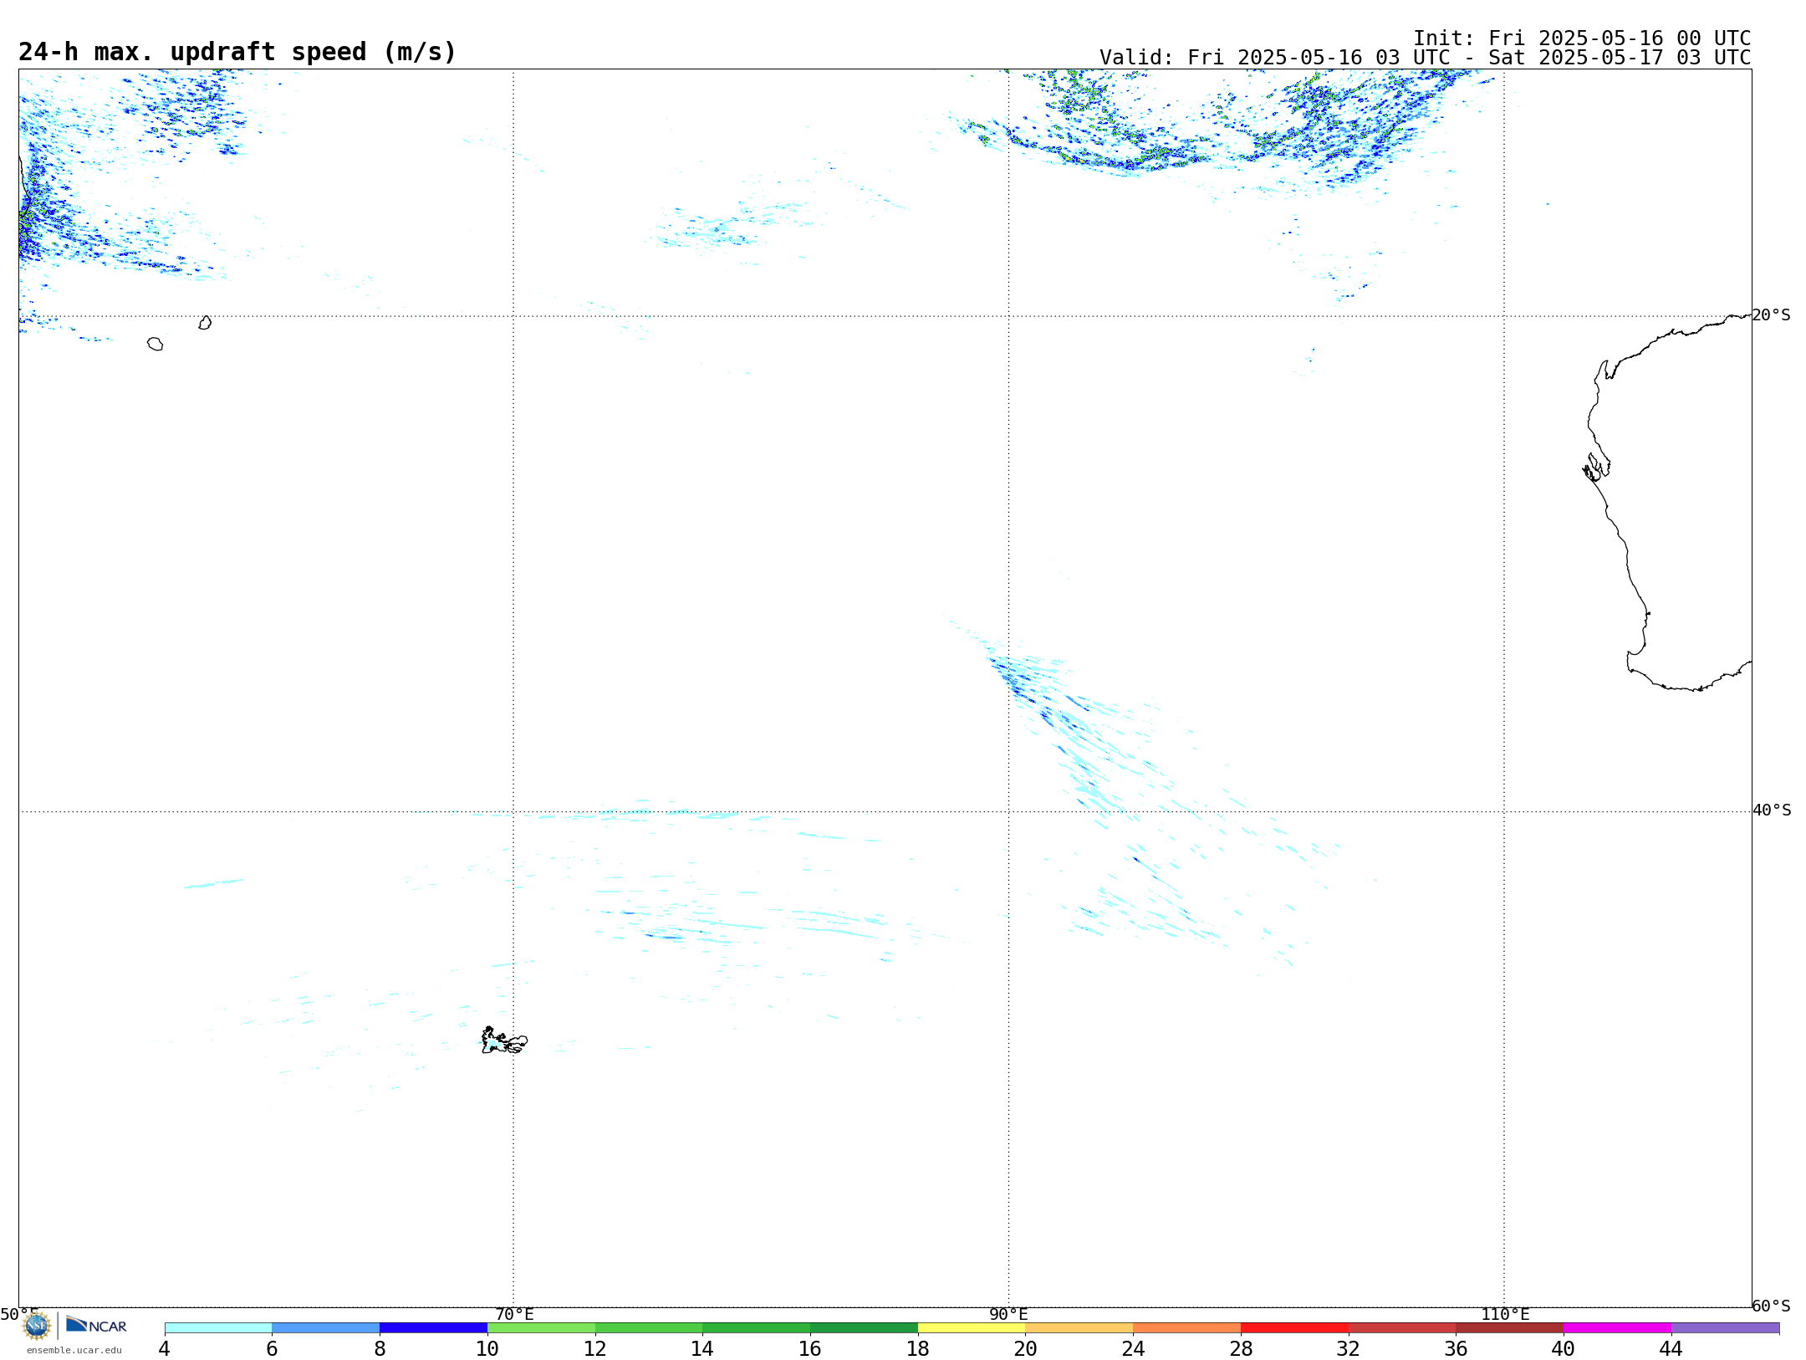Click the colorbar tick value 32
The height and width of the screenshot is (1360, 1806).
click(1349, 1349)
